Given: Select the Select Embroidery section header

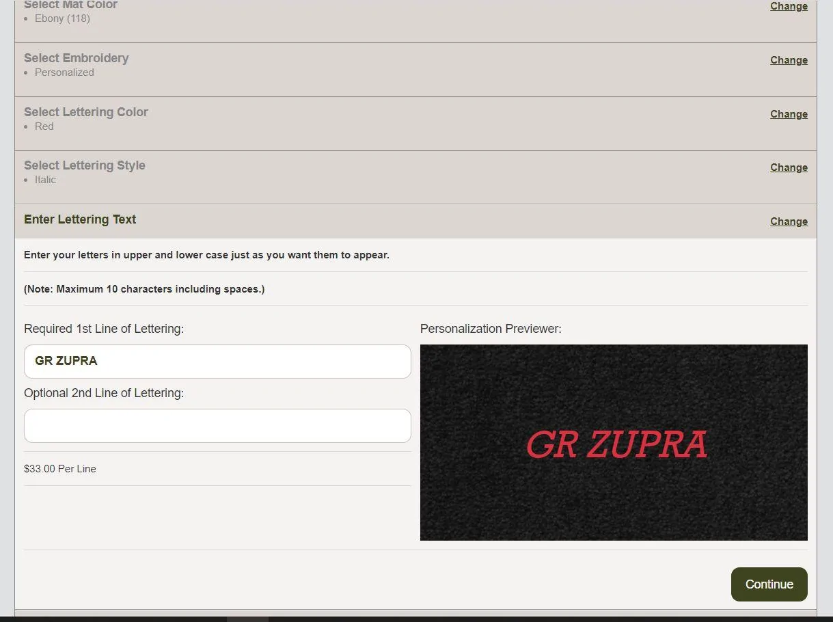Looking at the screenshot, I should coord(76,58).
